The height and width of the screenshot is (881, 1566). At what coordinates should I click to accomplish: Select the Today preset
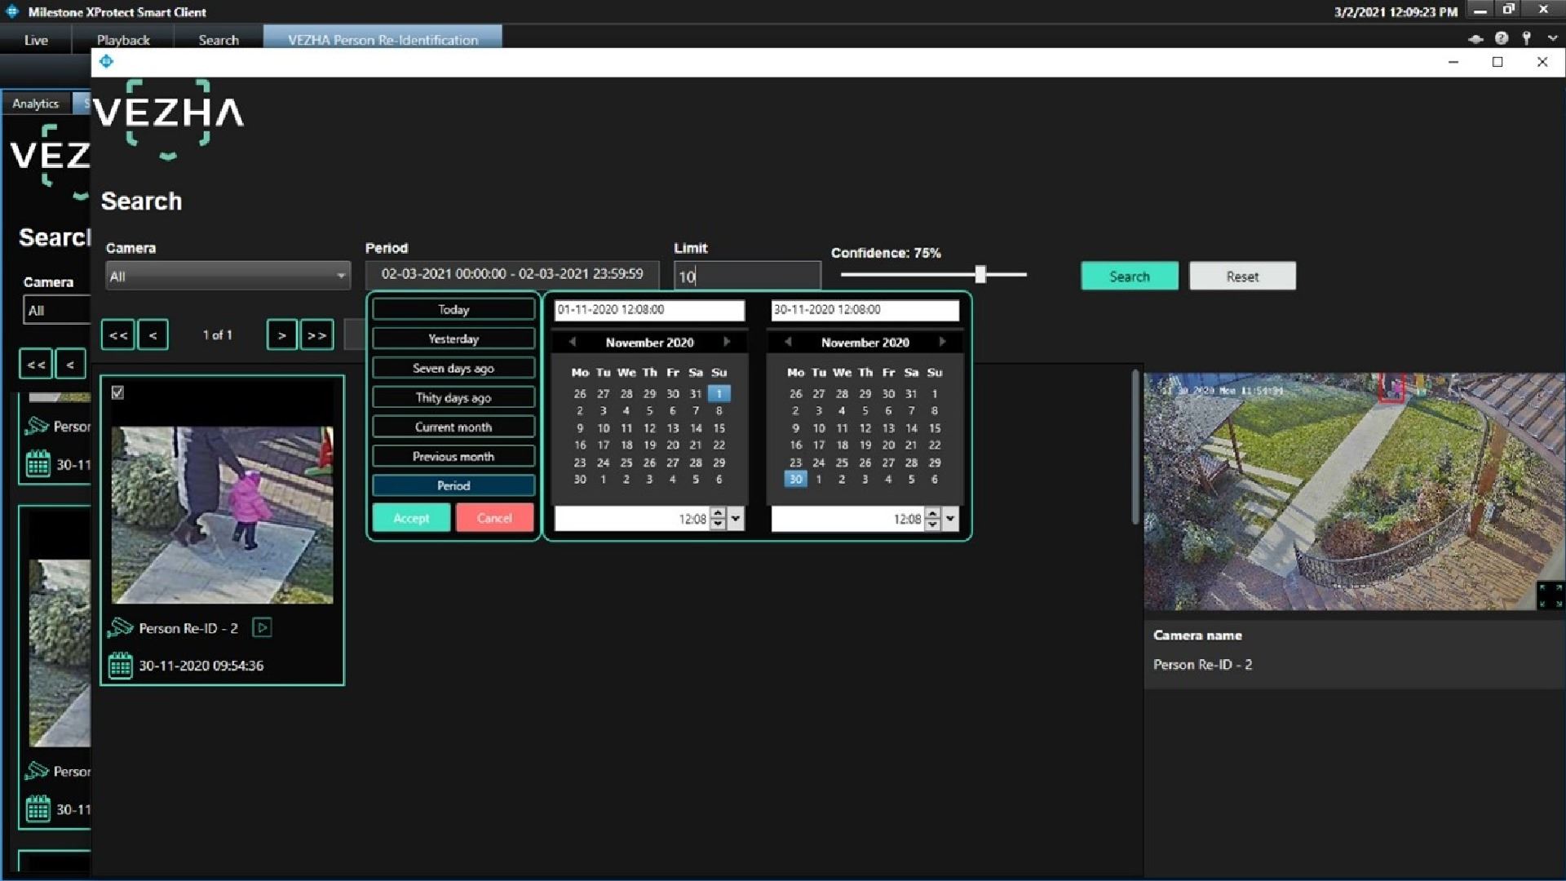click(x=453, y=309)
